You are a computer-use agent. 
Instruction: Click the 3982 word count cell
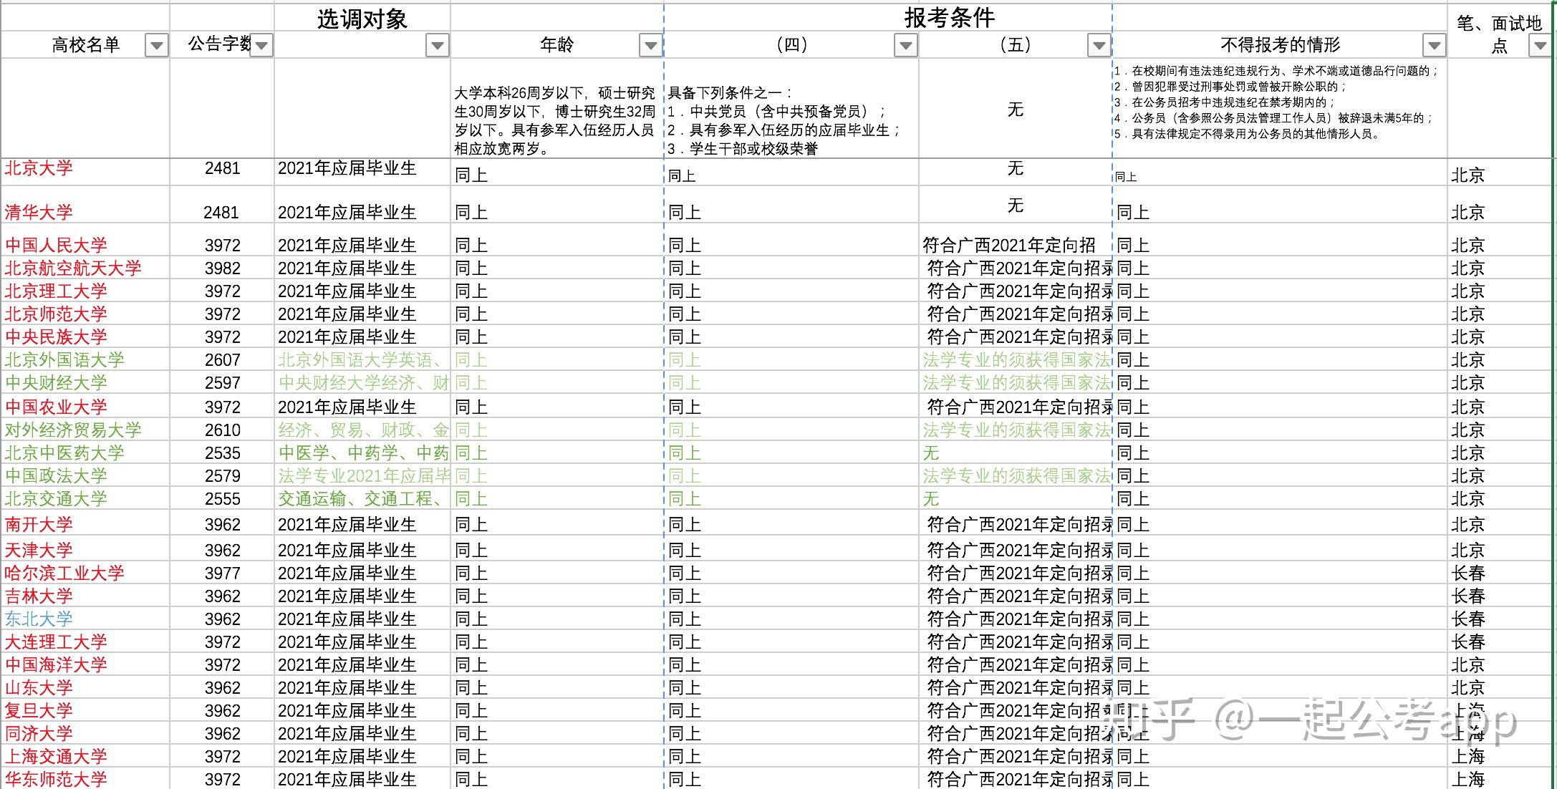pos(222,268)
